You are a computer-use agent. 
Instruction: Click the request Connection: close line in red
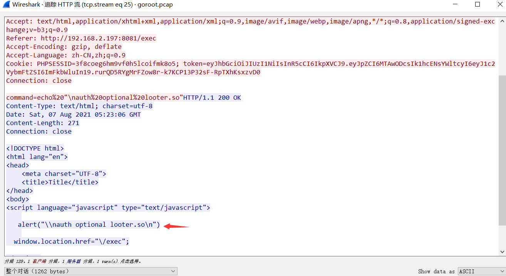pyautogui.click(x=39, y=80)
